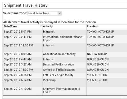Click International shipment release - Import activity
The width and height of the screenshot is (127, 99).
[x=63, y=38]
